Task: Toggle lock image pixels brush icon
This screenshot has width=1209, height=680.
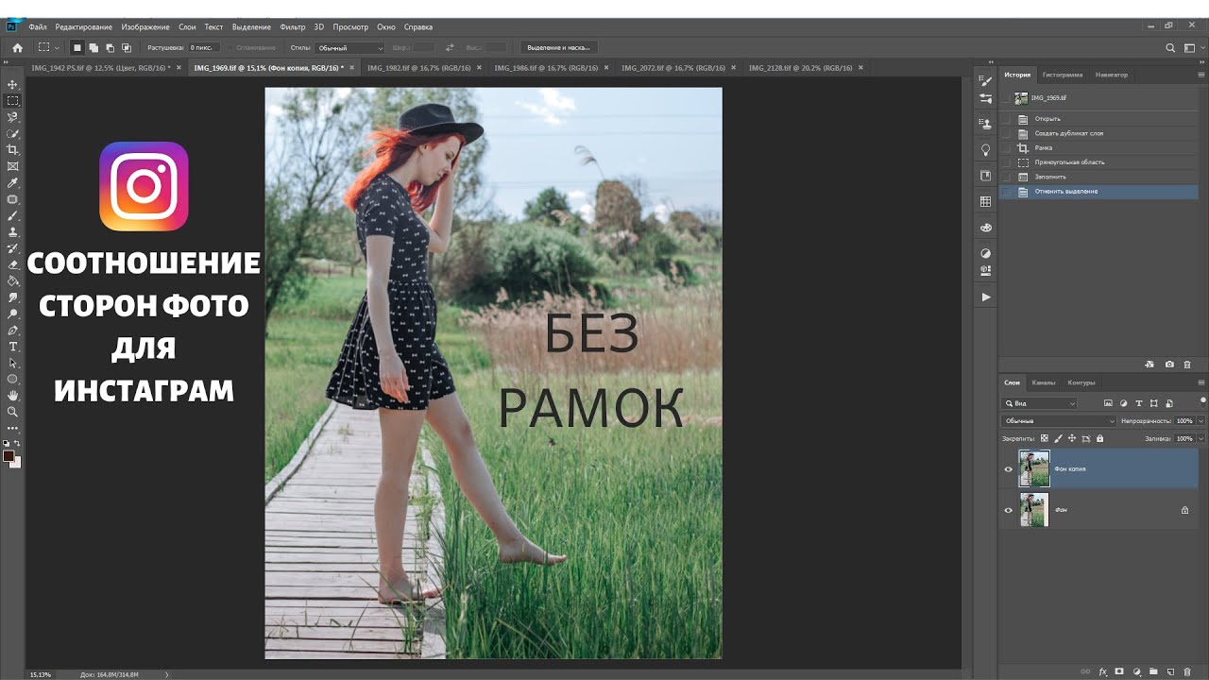Action: coord(1058,438)
